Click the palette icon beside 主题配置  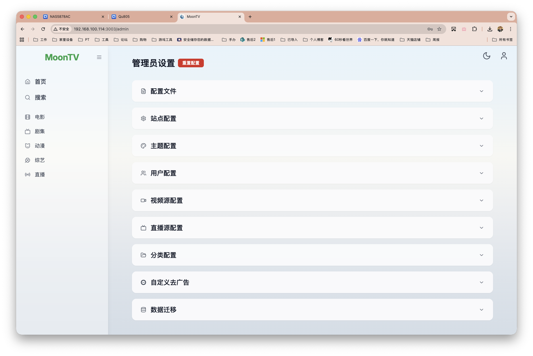click(143, 146)
